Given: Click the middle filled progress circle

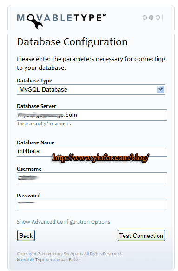Looking at the screenshot, I should click(151, 17).
